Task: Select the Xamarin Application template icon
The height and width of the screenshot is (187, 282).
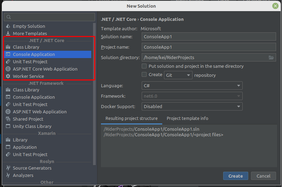Action: click(x=8, y=147)
